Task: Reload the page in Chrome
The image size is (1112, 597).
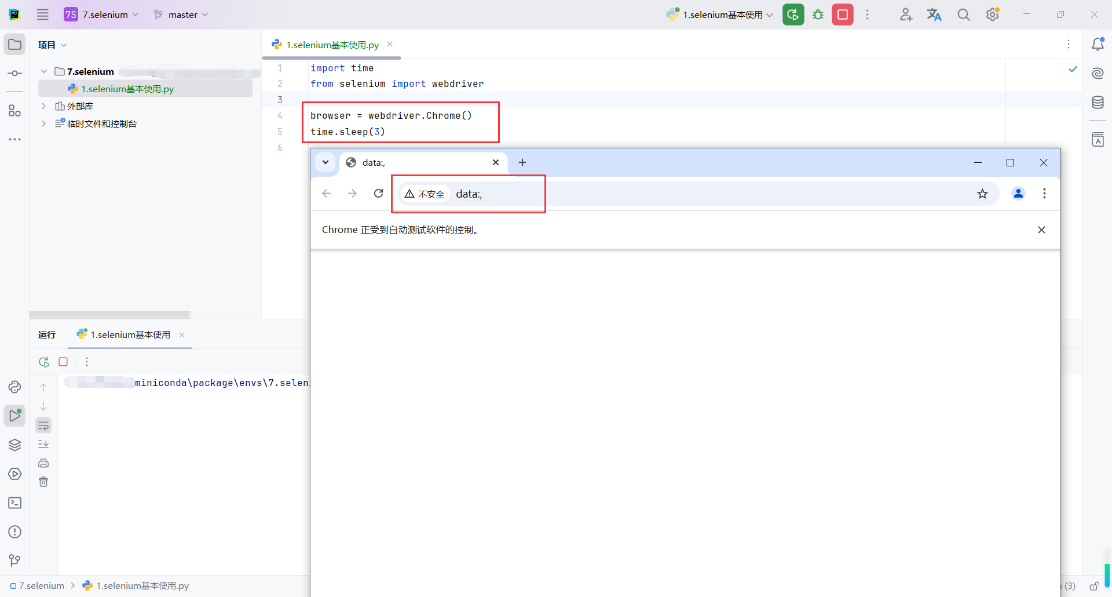Action: click(x=379, y=194)
